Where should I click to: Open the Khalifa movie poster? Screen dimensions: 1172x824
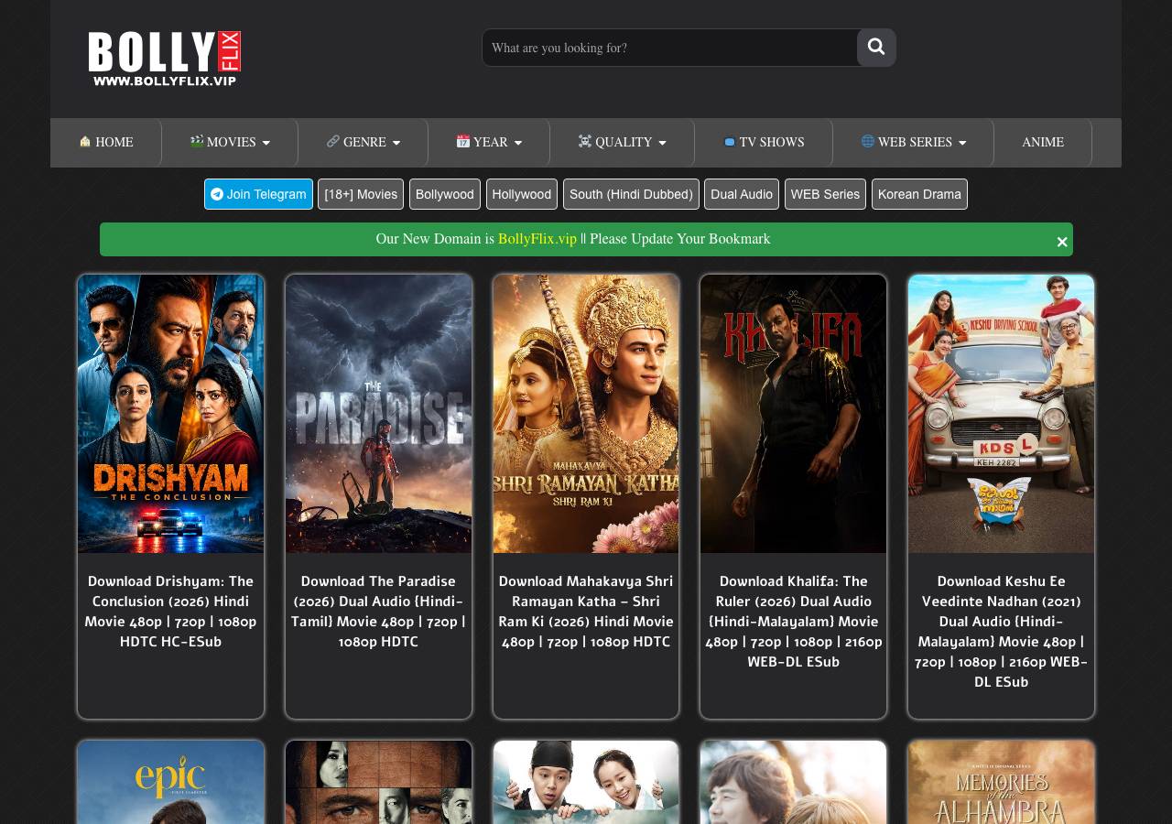tap(793, 414)
